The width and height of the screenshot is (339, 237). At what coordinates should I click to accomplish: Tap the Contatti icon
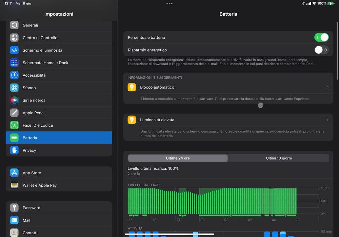[x=14, y=233]
